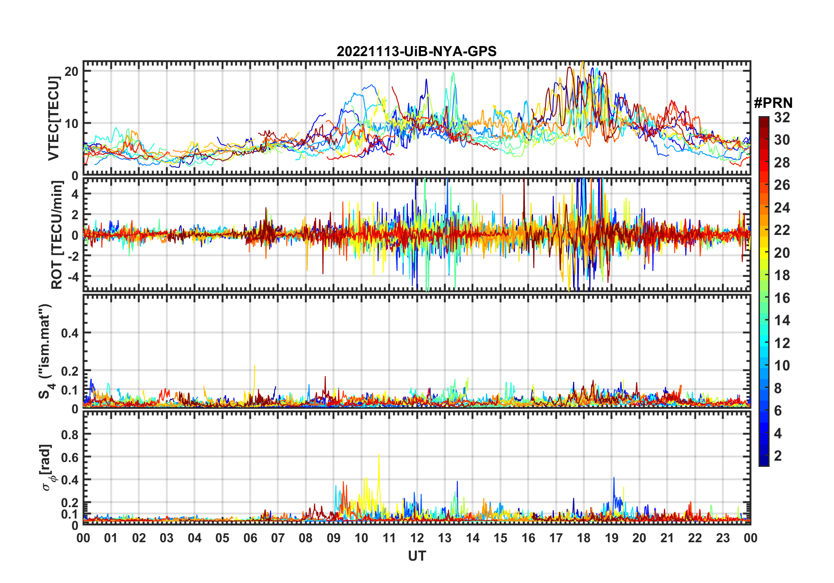Click sigma phi y-axis tick label 0.6
The height and width of the screenshot is (583, 834).
click(70, 457)
